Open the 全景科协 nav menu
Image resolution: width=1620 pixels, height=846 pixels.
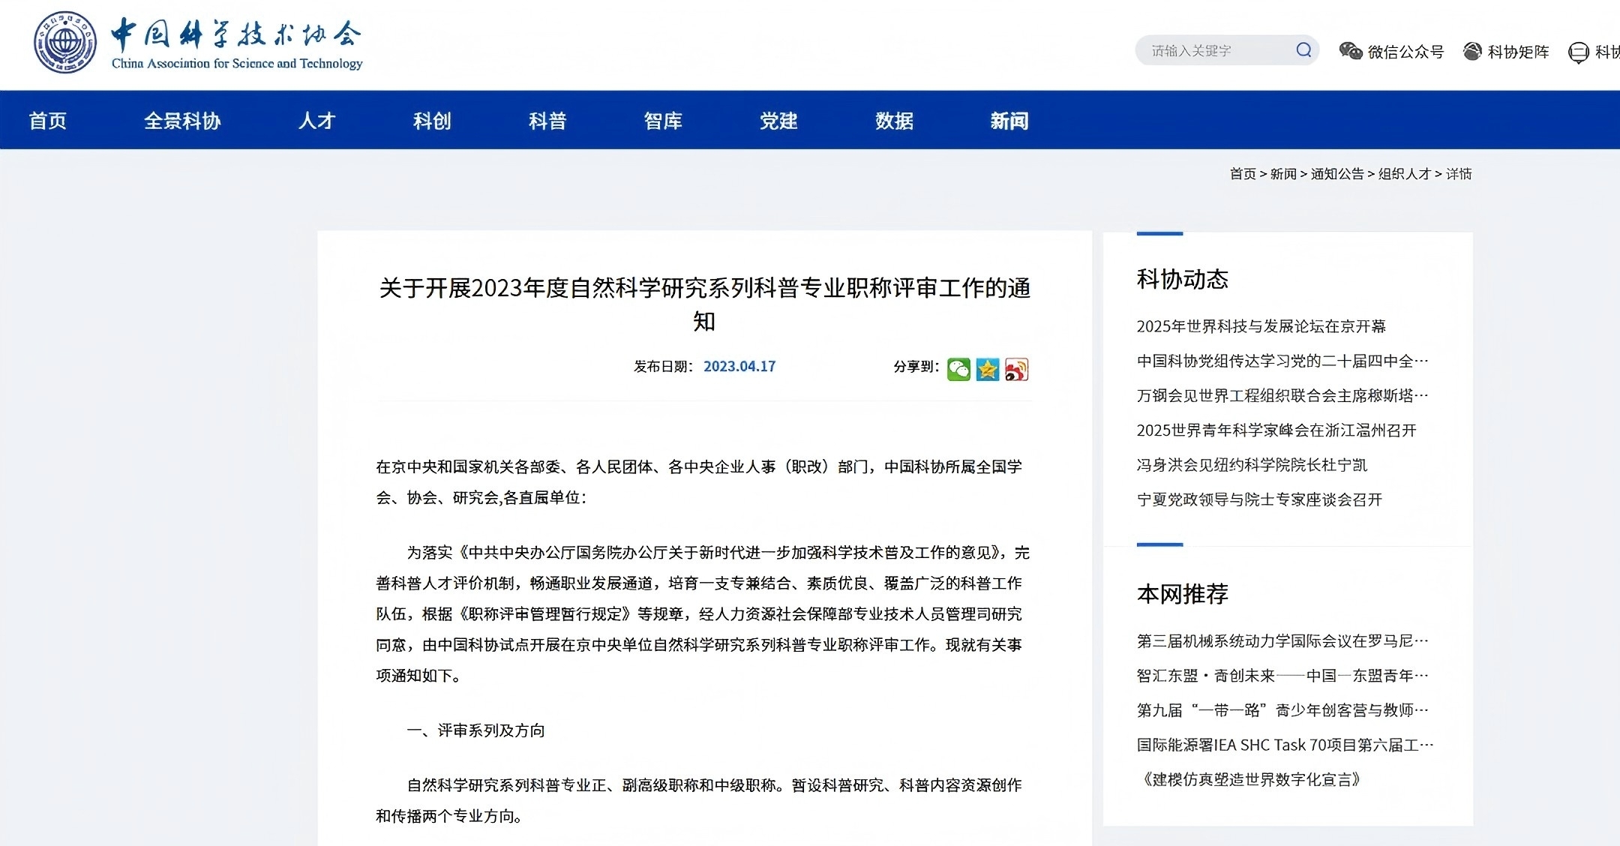pos(182,121)
